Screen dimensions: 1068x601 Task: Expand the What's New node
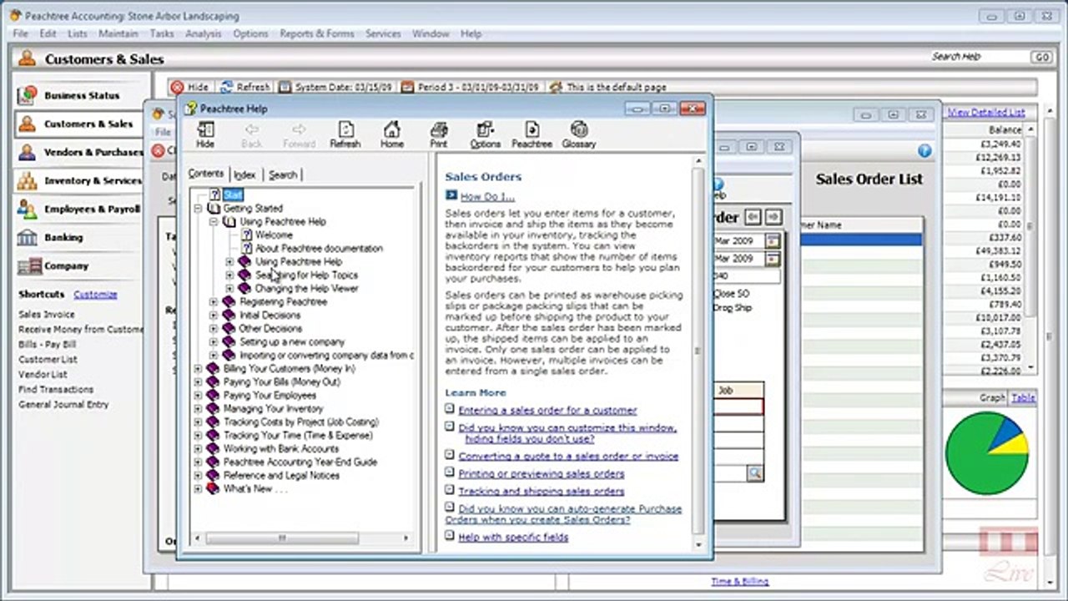[198, 488]
